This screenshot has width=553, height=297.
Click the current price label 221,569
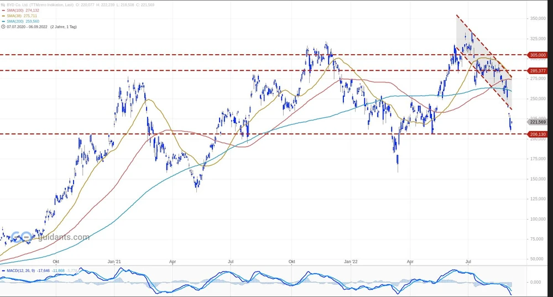tap(538, 122)
